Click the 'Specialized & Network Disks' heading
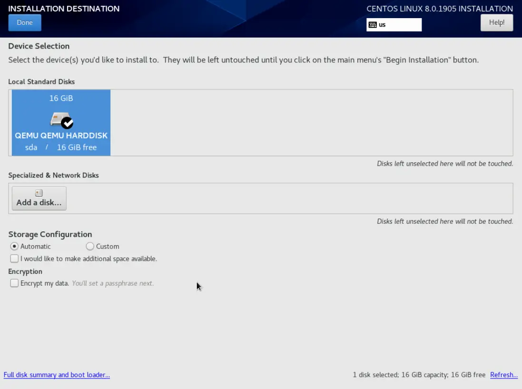This screenshot has width=522, height=389. pyautogui.click(x=53, y=175)
